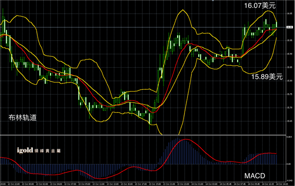295x186 pixels.
Task: Click the divider between price chart and MACD
Action: [143, 135]
